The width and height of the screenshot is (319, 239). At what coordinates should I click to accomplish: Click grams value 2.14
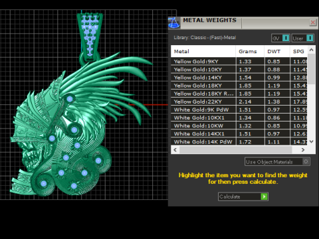[245, 102]
